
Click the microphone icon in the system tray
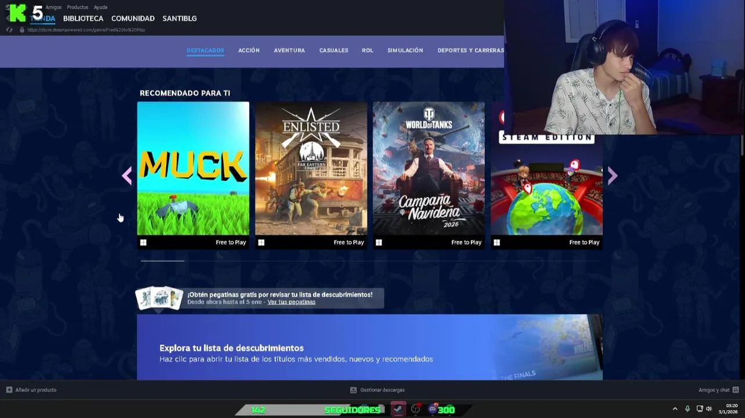coord(688,409)
